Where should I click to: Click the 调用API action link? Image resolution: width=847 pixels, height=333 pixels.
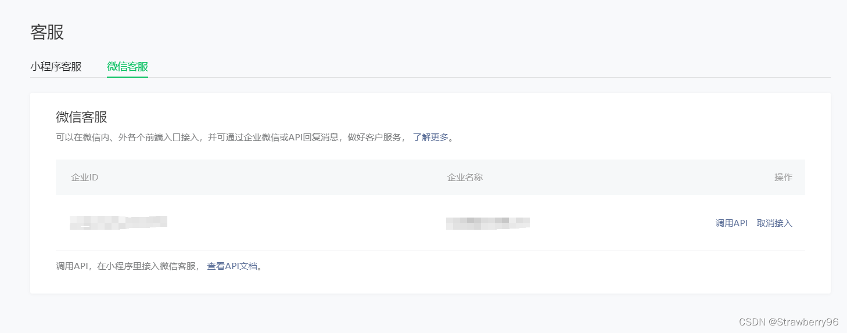tap(731, 223)
